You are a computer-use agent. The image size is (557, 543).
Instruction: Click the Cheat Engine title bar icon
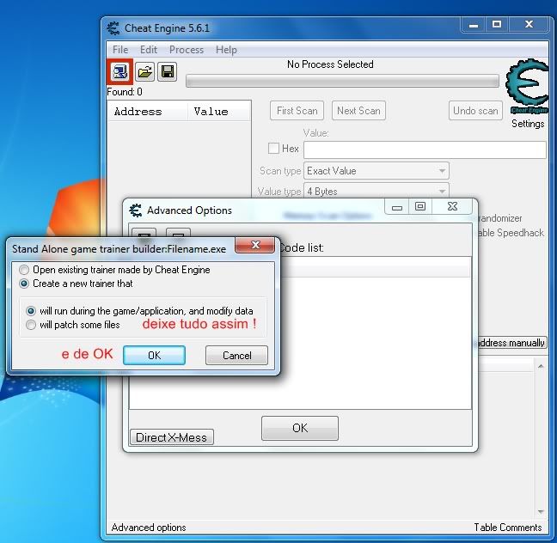(114, 27)
